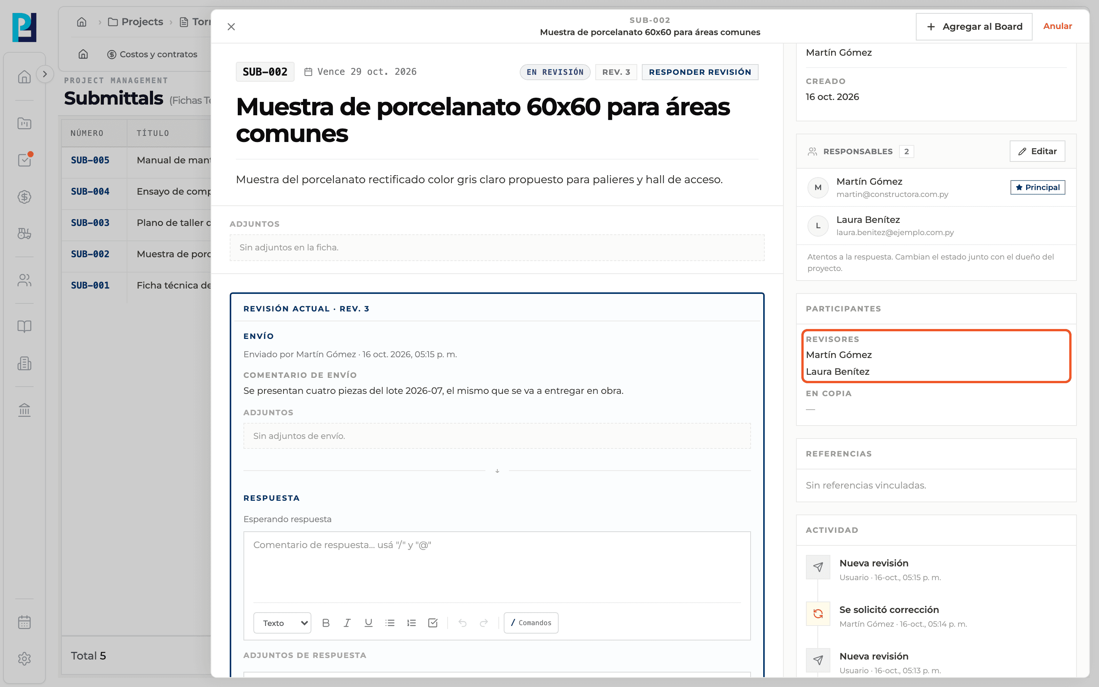
Task: Insert a numbered list
Action: coord(411,623)
